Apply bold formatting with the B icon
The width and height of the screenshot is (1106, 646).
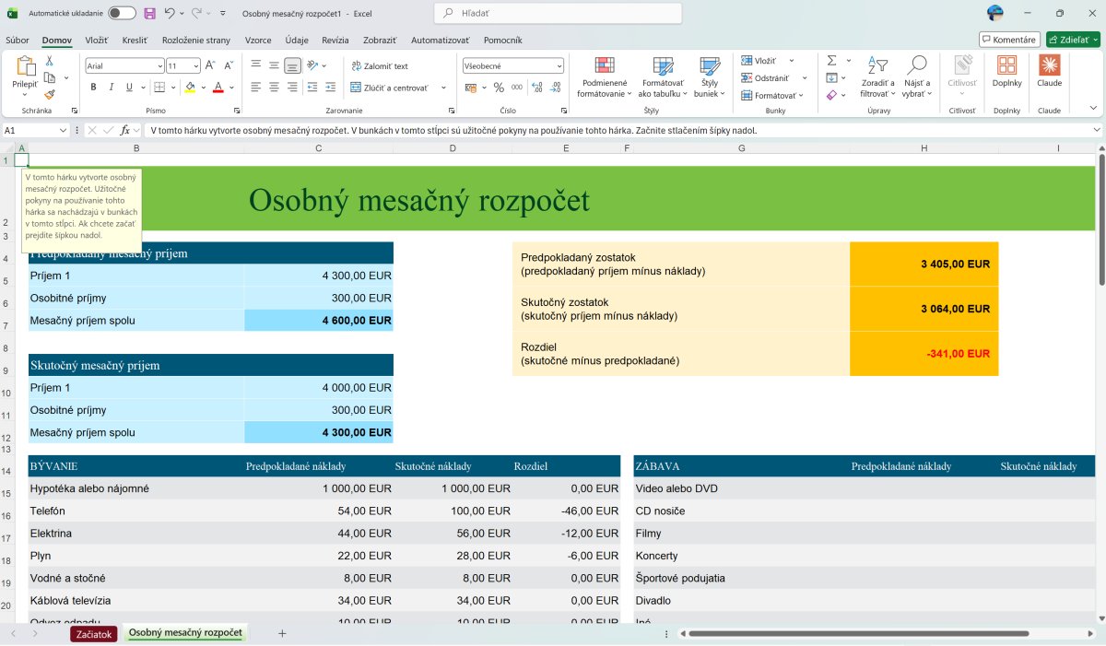click(93, 88)
